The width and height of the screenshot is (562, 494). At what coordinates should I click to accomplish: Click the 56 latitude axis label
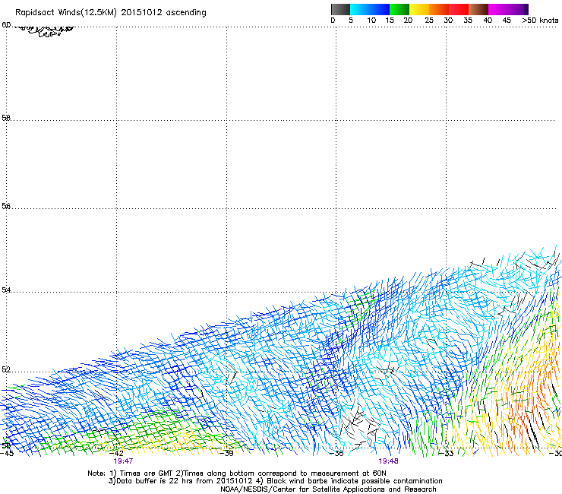coord(6,206)
